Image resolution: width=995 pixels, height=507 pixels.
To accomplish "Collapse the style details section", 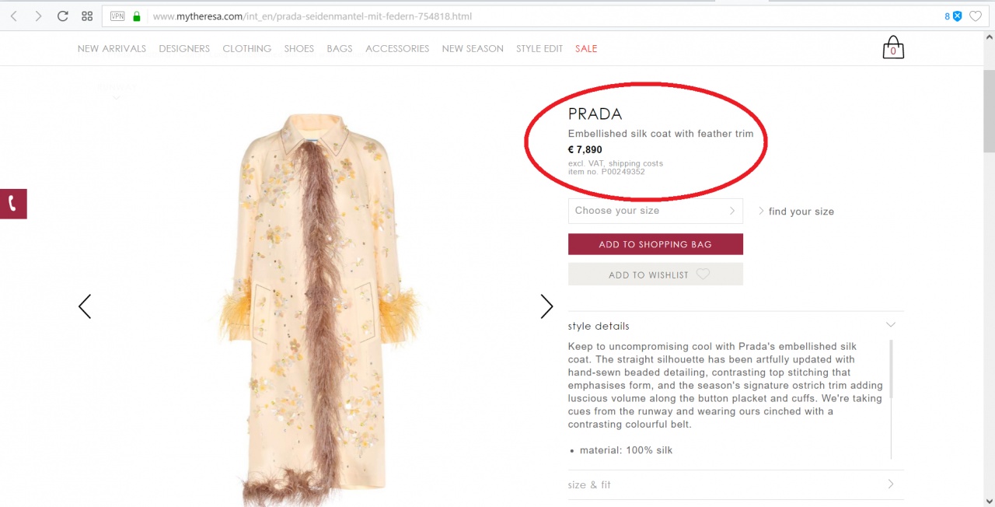I will [891, 325].
